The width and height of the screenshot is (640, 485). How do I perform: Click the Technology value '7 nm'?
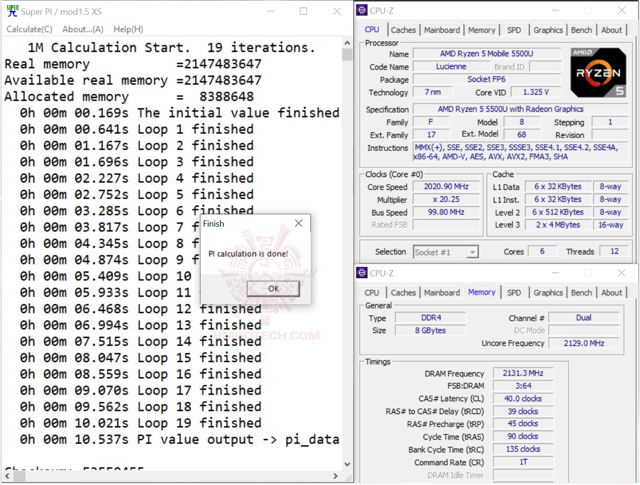pos(432,92)
